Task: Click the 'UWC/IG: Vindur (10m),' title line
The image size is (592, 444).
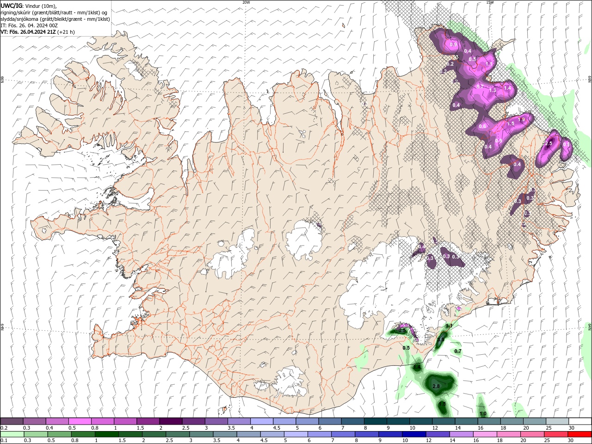Action: pos(29,6)
